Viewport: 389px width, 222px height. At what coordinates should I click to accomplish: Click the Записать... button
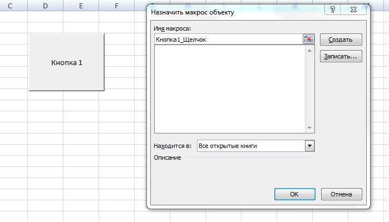[x=341, y=56]
